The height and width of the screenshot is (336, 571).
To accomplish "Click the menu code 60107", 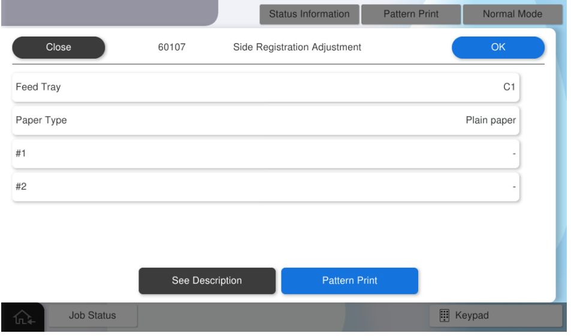I will (x=171, y=47).
